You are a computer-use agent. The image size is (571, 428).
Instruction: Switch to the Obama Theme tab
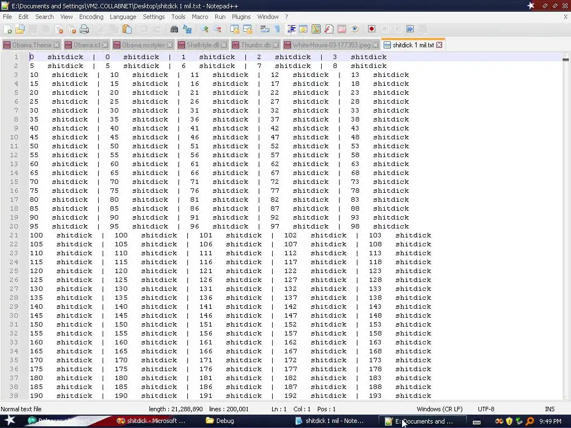pyautogui.click(x=31, y=45)
